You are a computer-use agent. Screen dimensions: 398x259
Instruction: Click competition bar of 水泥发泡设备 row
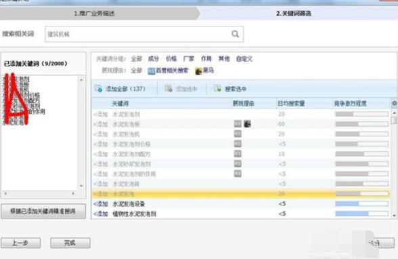[361, 203]
